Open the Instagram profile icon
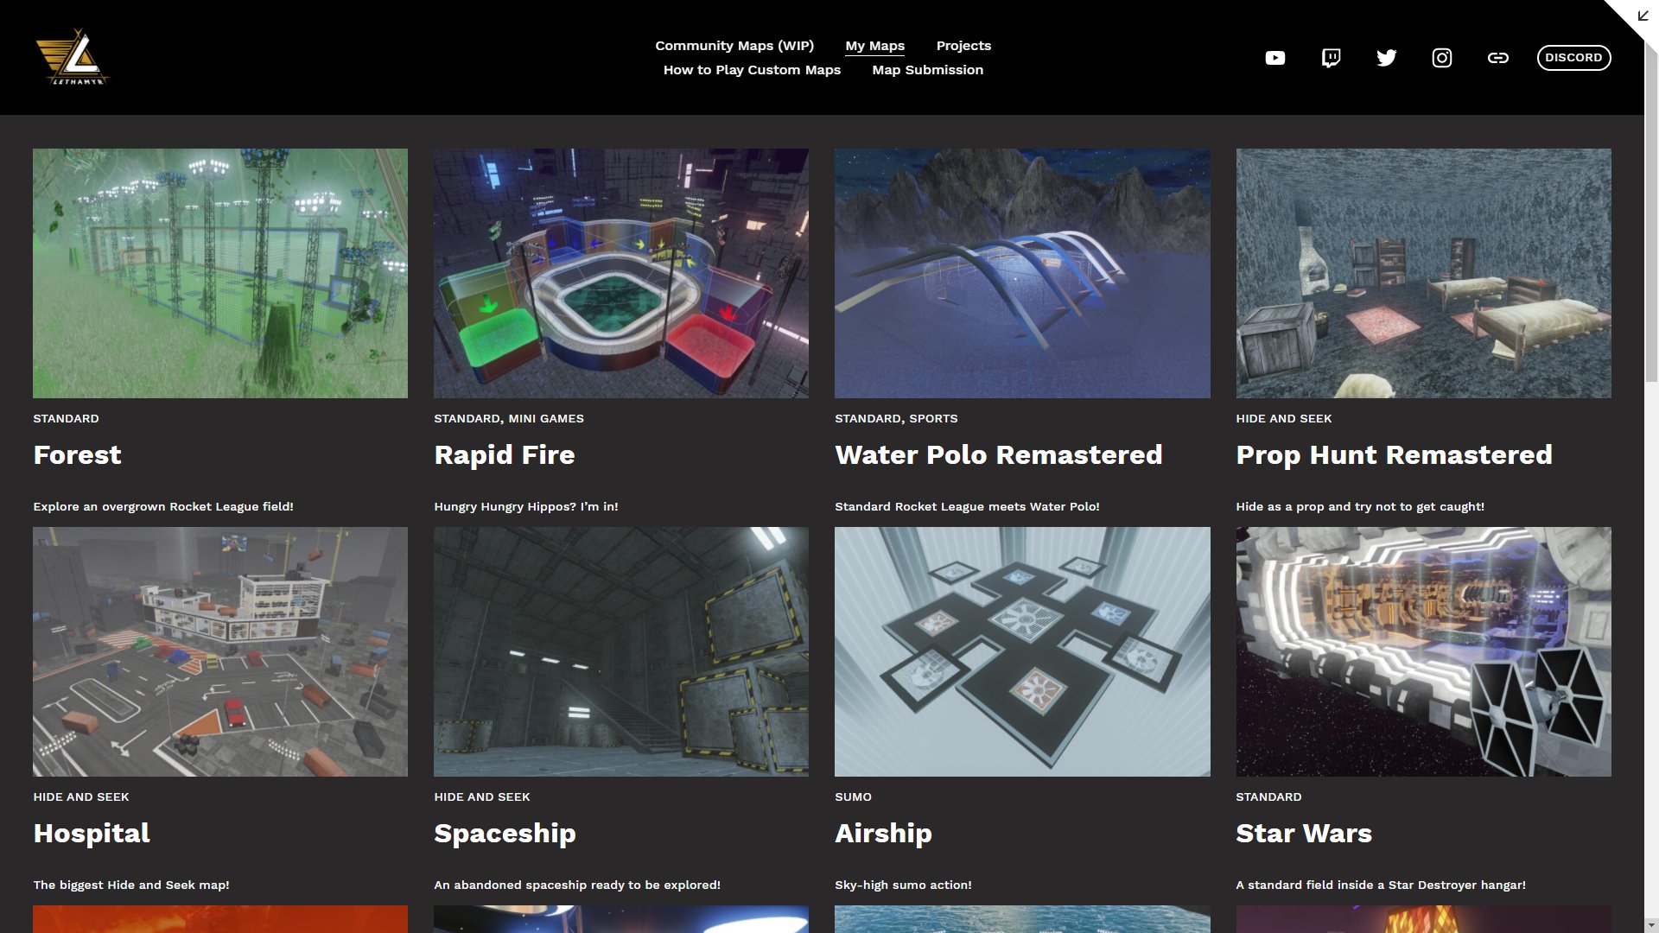The image size is (1659, 933). coord(1442,58)
